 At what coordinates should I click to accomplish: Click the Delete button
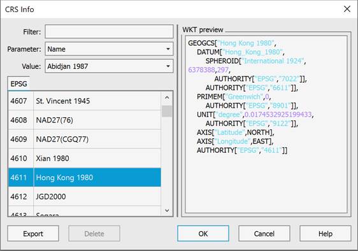(x=94, y=234)
